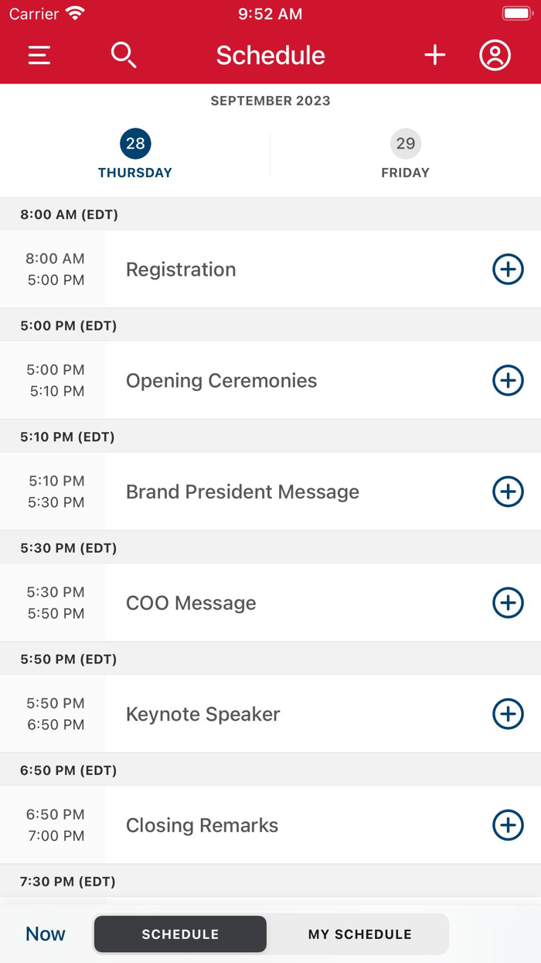Open the search icon
This screenshot has width=541, height=963.
click(x=123, y=55)
